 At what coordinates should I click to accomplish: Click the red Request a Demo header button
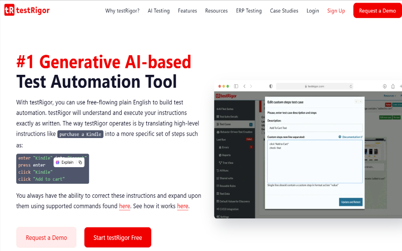point(377,11)
